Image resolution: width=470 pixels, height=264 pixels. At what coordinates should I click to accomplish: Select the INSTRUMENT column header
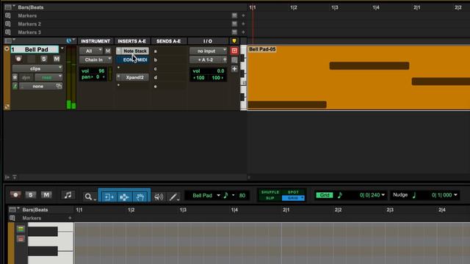point(95,41)
